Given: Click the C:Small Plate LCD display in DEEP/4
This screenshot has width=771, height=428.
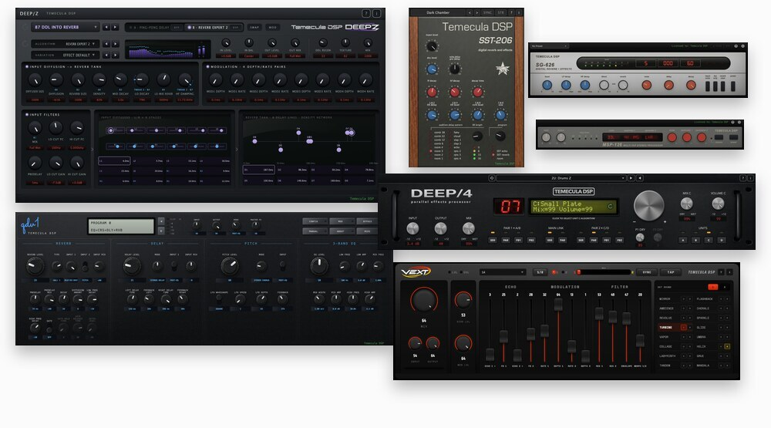Looking at the screenshot, I should click(573, 206).
